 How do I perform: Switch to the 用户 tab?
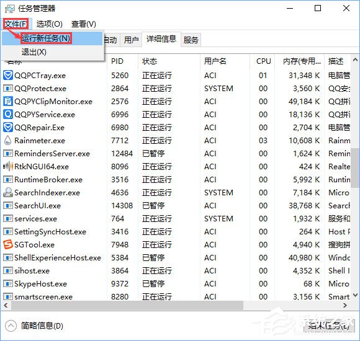[132, 40]
